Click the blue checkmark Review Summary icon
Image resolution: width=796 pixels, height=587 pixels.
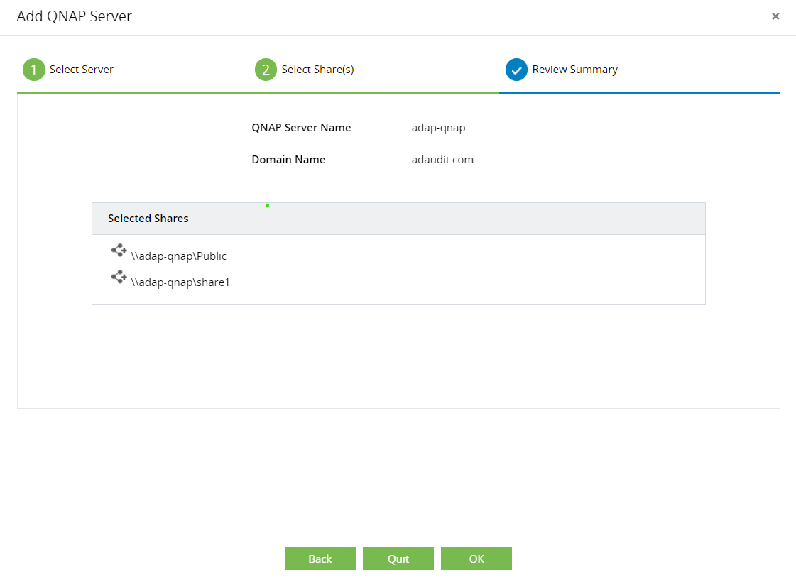pos(516,70)
